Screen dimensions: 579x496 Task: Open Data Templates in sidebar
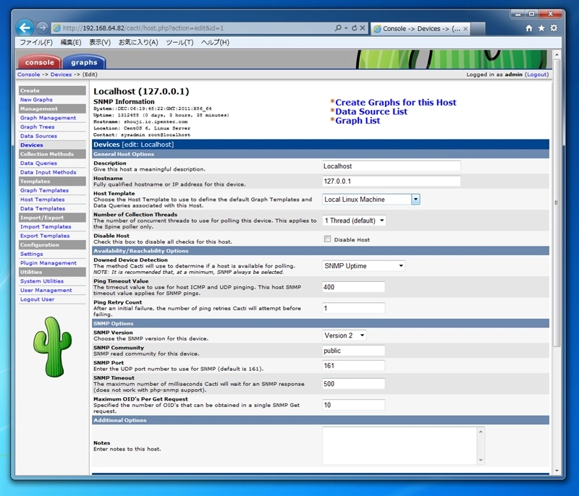coord(43,208)
